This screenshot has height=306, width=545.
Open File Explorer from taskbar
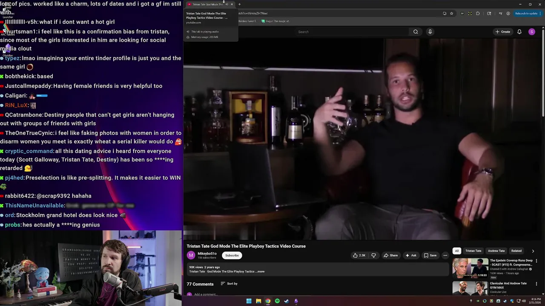coord(258,301)
